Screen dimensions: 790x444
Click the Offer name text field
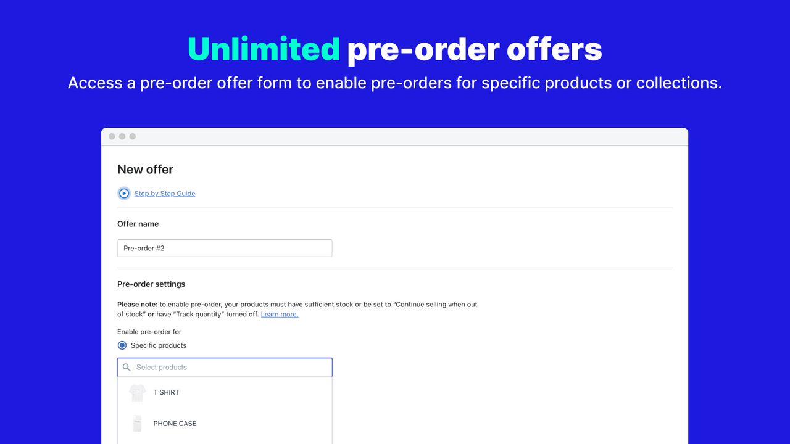point(225,248)
